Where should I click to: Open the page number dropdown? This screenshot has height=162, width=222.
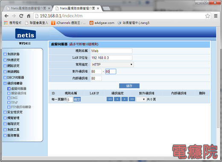click(x=141, y=99)
